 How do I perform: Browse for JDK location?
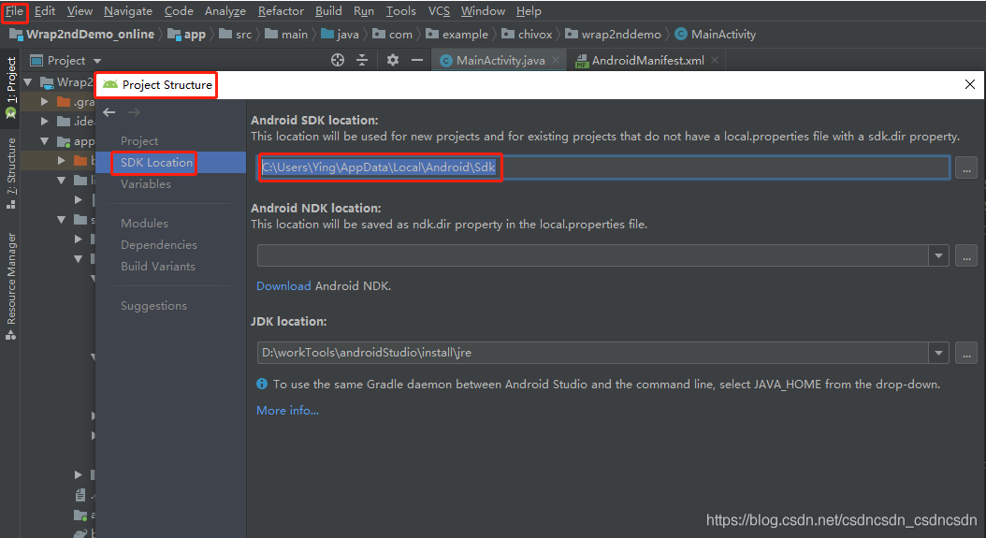tap(965, 353)
